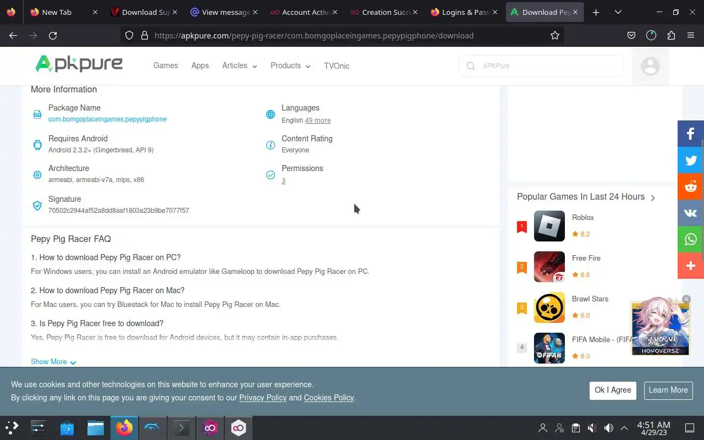
Task: Open the Roblox game title
Action: [583, 218]
